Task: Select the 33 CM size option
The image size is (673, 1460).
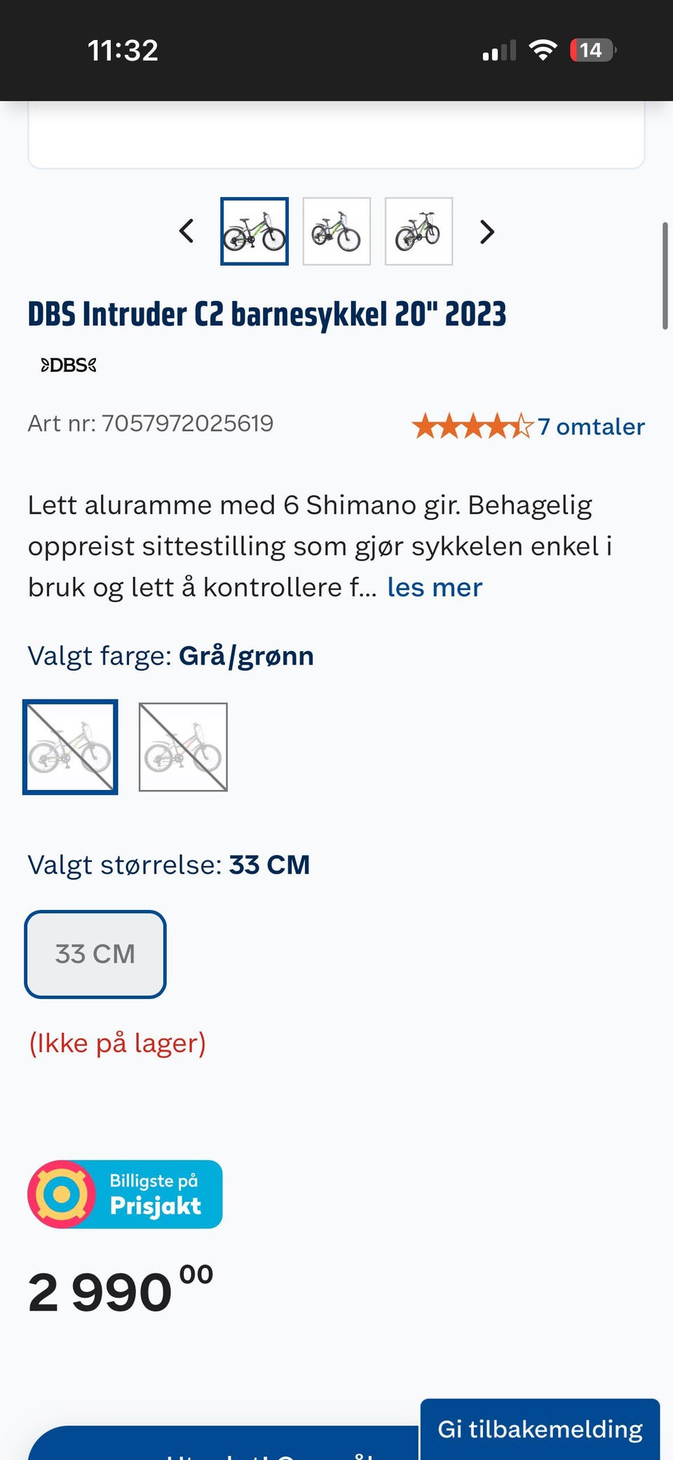Action: coord(95,954)
